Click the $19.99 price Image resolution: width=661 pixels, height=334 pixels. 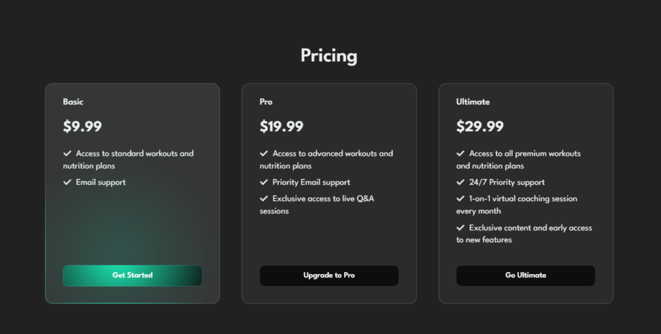tap(281, 126)
